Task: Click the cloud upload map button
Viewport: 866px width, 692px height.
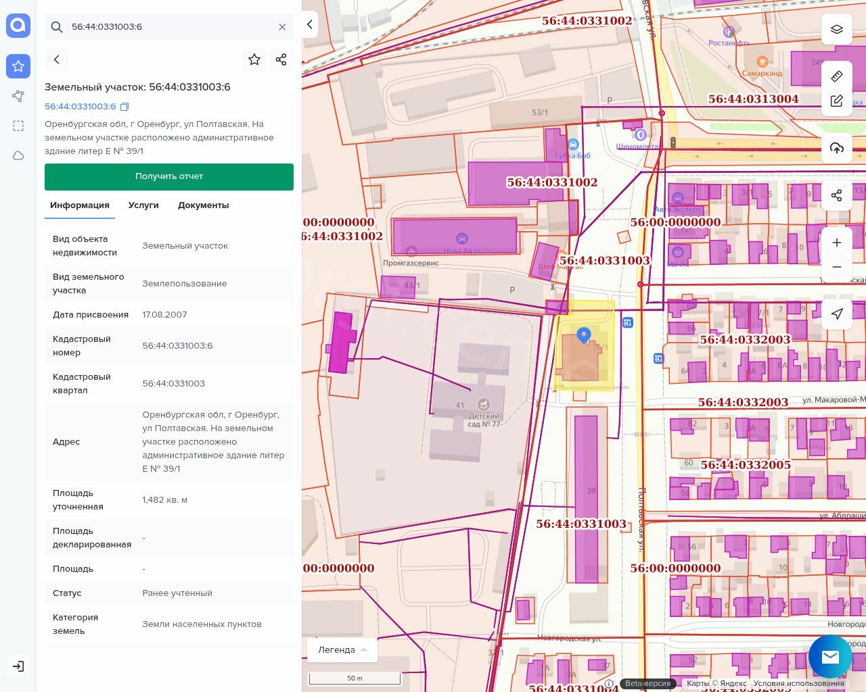Action: [x=836, y=148]
